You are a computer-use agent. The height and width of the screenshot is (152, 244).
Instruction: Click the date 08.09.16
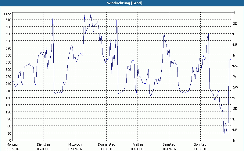[106, 149]
